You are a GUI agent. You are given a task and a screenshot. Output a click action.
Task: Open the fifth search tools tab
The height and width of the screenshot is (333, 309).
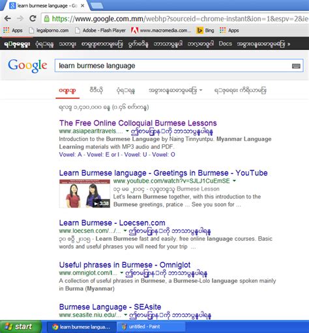tap(241, 90)
